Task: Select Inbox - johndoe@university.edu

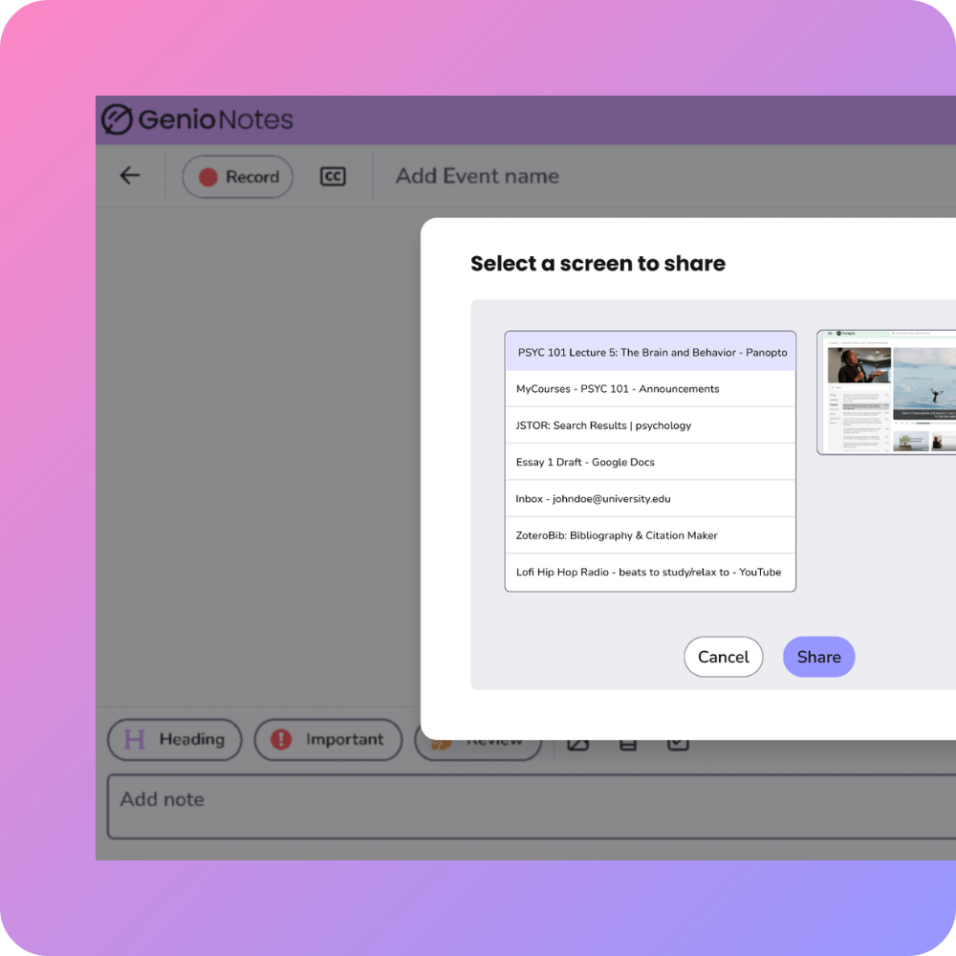Action: click(x=650, y=498)
